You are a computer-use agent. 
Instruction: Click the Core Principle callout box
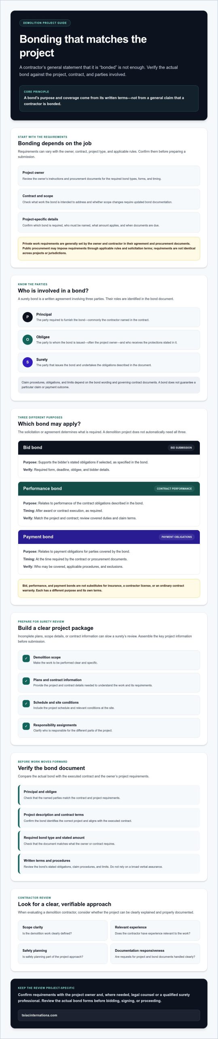tap(109, 98)
